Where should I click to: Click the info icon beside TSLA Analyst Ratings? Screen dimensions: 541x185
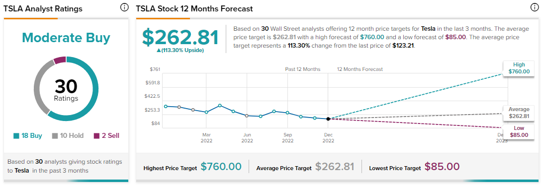[124, 7]
